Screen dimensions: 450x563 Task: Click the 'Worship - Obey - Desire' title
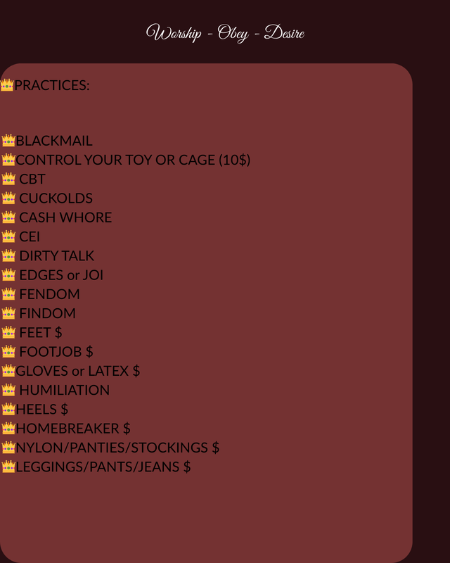[x=225, y=33]
